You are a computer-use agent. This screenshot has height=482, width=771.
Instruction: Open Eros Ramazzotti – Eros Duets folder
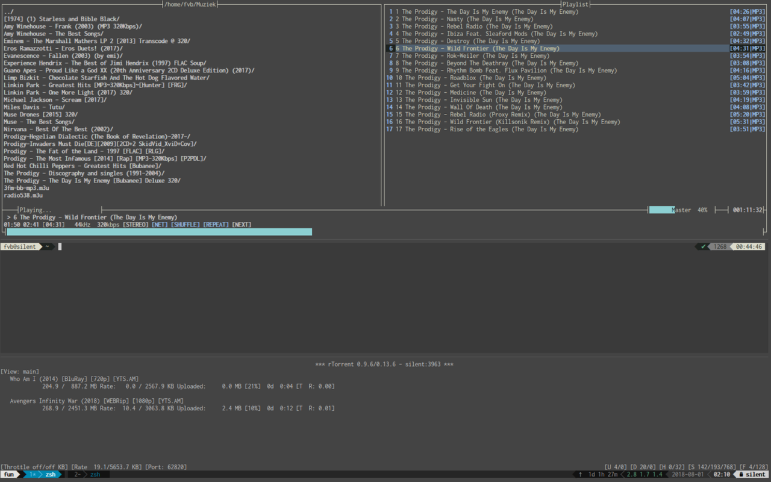(63, 48)
